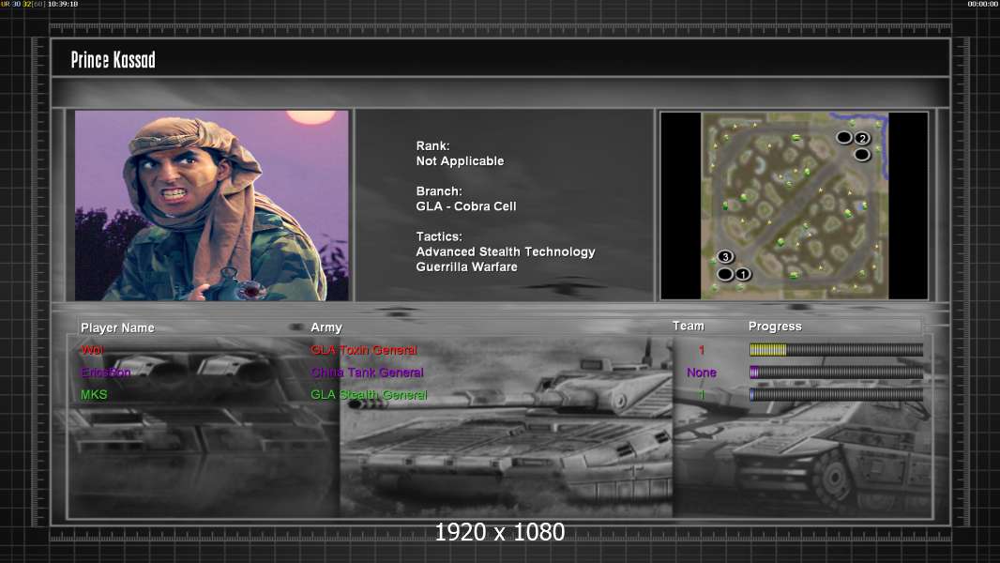This screenshot has height=563, width=1000.
Task: Click 'Advanced Stealth Technology' tactic text
Action: pos(506,251)
